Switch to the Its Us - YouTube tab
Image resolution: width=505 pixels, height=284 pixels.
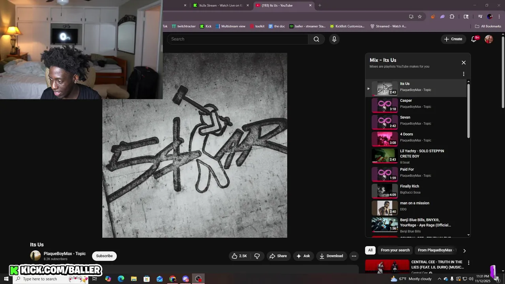[283, 6]
